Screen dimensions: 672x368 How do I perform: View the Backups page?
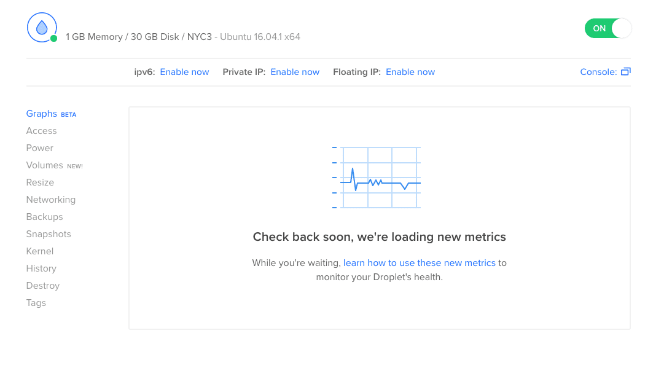(44, 216)
